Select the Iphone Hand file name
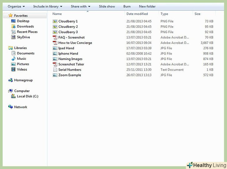 [x=68, y=54]
